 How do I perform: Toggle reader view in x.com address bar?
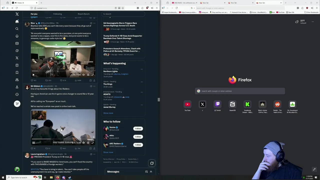(116, 8)
